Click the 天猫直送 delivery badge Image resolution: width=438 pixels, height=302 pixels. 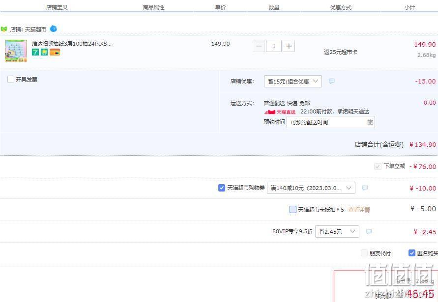(x=280, y=112)
